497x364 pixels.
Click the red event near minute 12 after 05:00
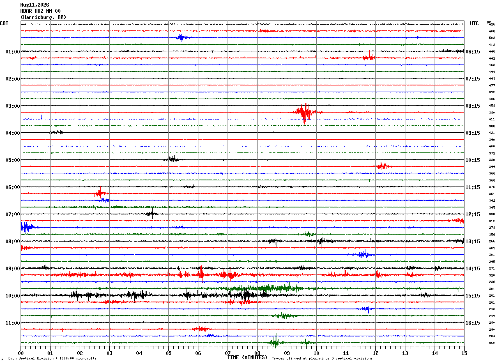(382, 166)
